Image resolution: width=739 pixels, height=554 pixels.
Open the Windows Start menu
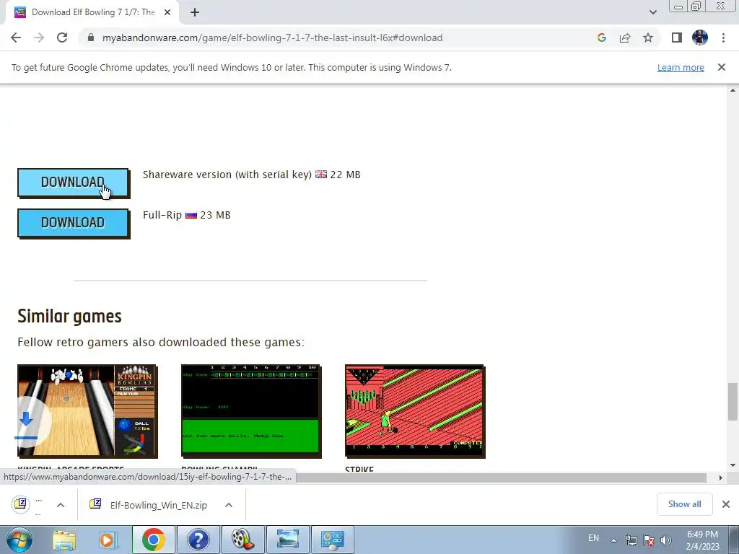pyautogui.click(x=19, y=540)
